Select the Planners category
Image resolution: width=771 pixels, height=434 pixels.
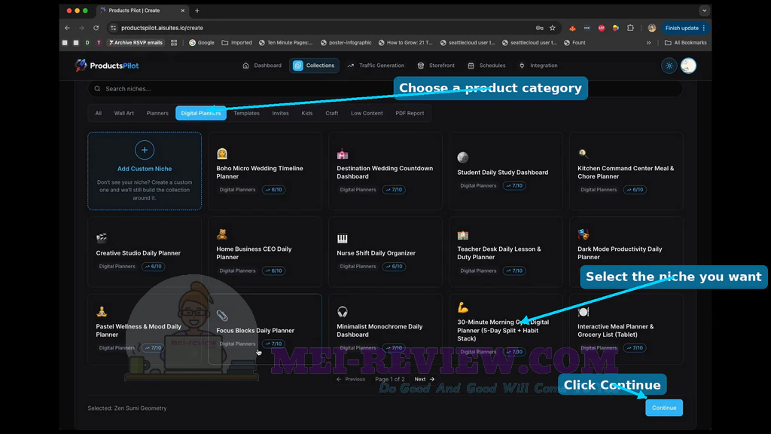coord(157,113)
